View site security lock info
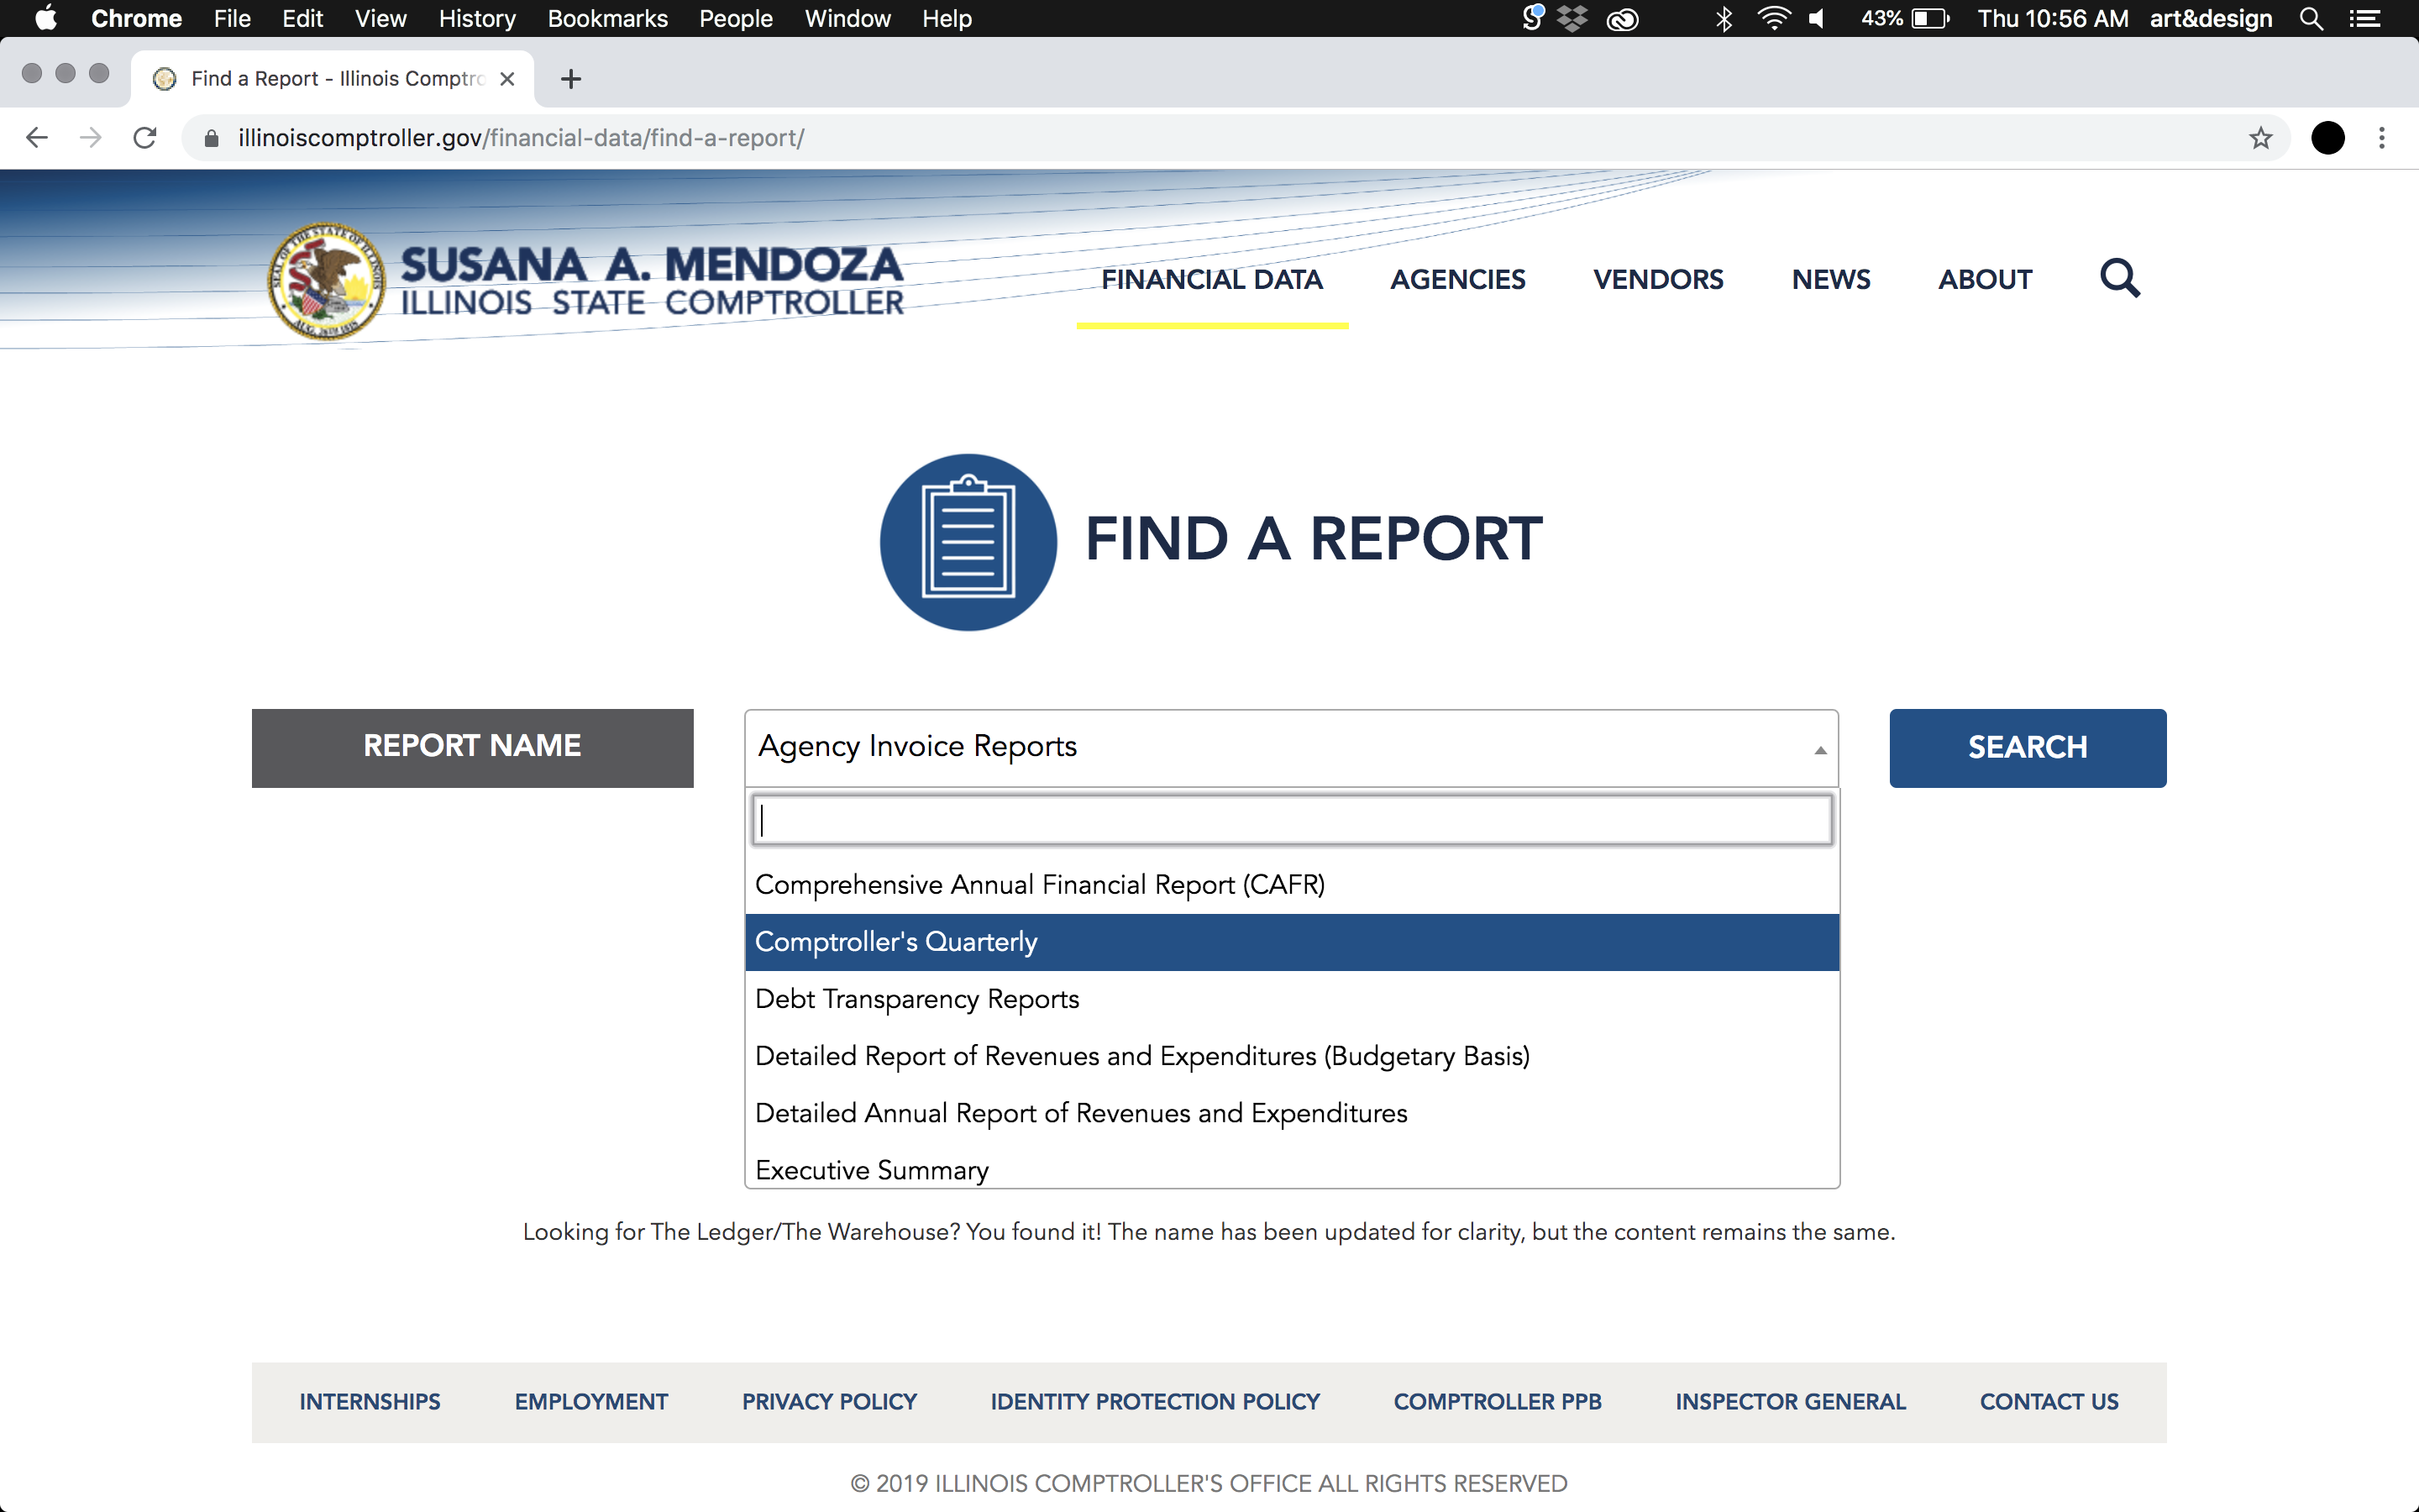 pyautogui.click(x=211, y=138)
